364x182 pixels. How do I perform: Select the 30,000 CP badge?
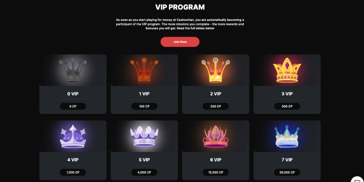pyautogui.click(x=287, y=172)
